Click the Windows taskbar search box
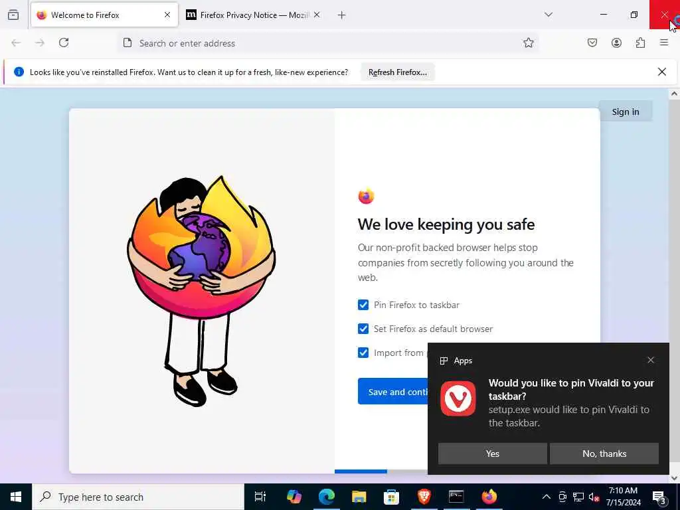This screenshot has height=510, width=680. point(138,497)
